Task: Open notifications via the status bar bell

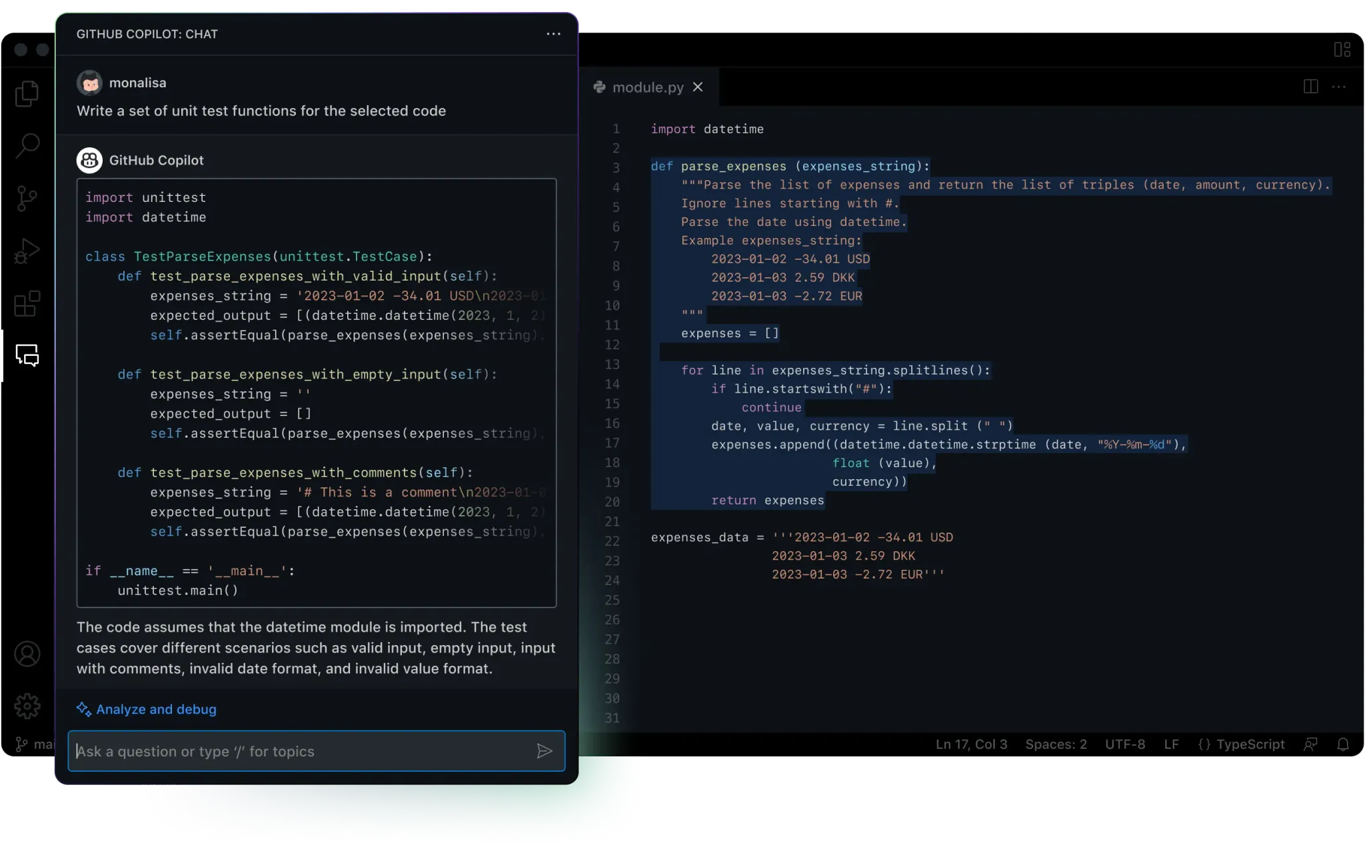Action: click(1343, 744)
